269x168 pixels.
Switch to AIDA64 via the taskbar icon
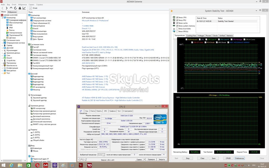click(46, 165)
